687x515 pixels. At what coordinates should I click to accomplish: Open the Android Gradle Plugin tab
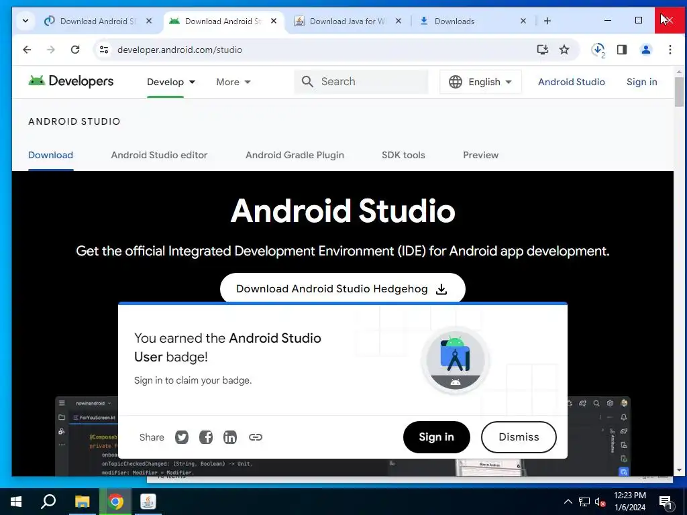(295, 155)
